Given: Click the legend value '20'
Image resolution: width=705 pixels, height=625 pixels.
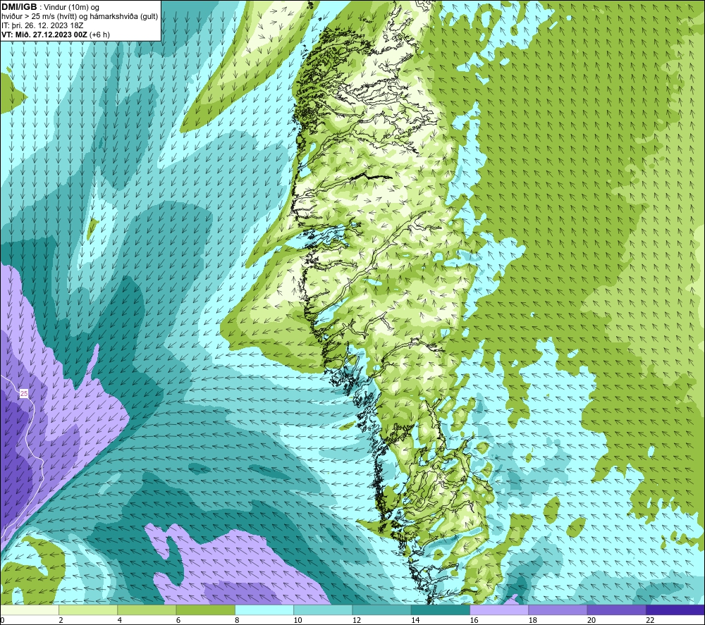Looking at the screenshot, I should 591,620.
